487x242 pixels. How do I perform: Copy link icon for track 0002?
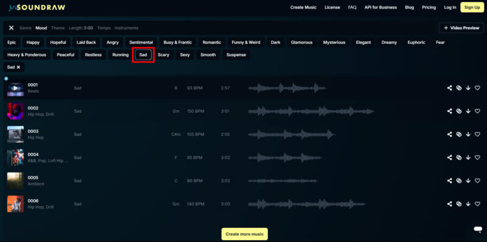[459, 111]
